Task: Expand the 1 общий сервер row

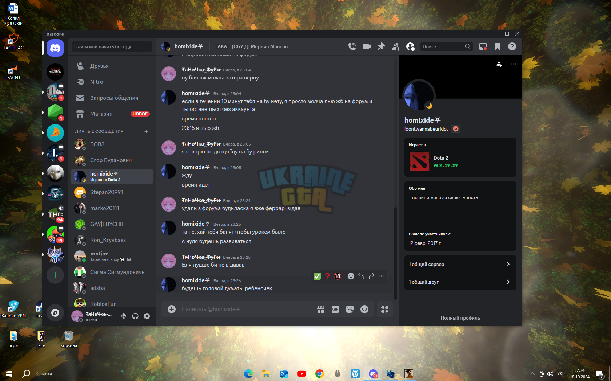Action: [460, 264]
